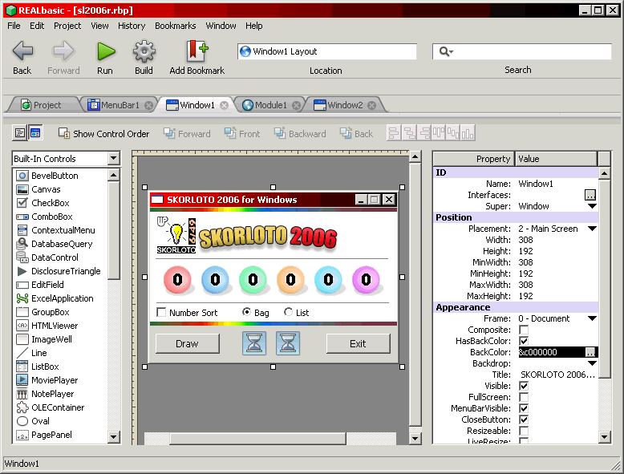Click first hourglass button in layout

click(x=254, y=343)
